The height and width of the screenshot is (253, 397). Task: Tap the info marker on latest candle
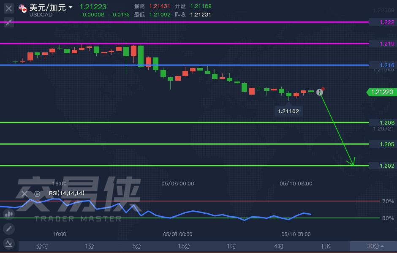[x=320, y=92]
